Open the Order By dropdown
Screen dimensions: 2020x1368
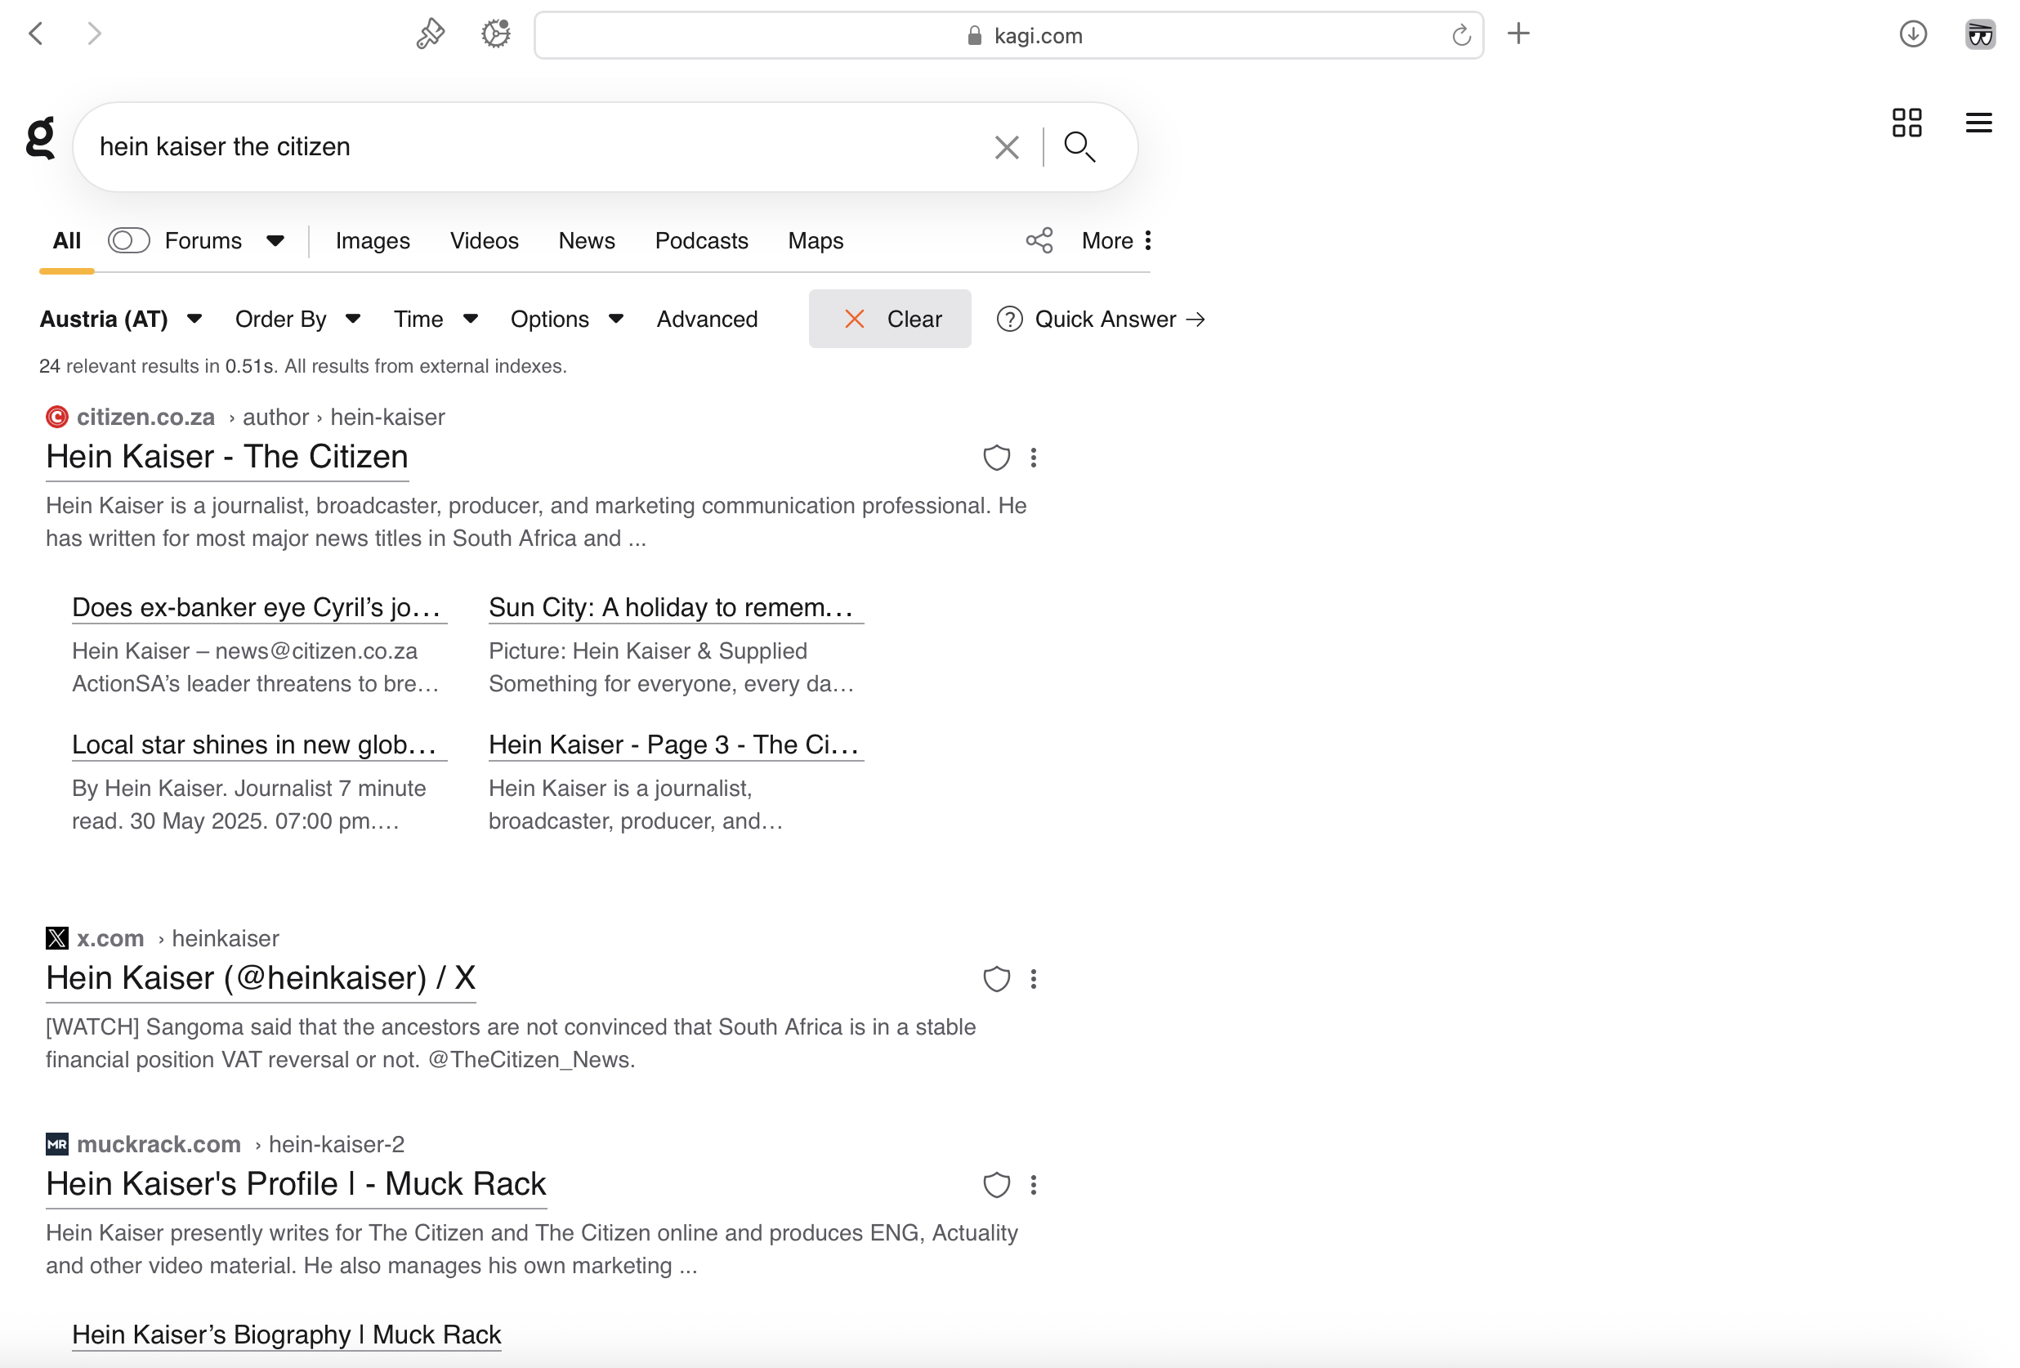[297, 319]
